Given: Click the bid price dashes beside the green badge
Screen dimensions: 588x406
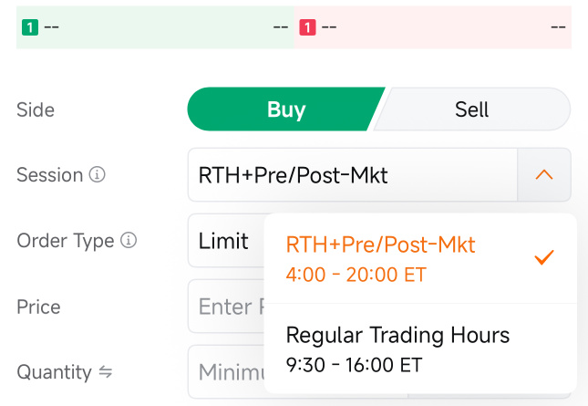Looking at the screenshot, I should click(x=51, y=27).
